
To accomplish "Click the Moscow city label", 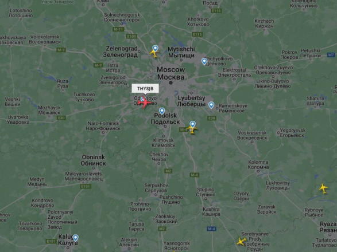I will (x=171, y=73).
